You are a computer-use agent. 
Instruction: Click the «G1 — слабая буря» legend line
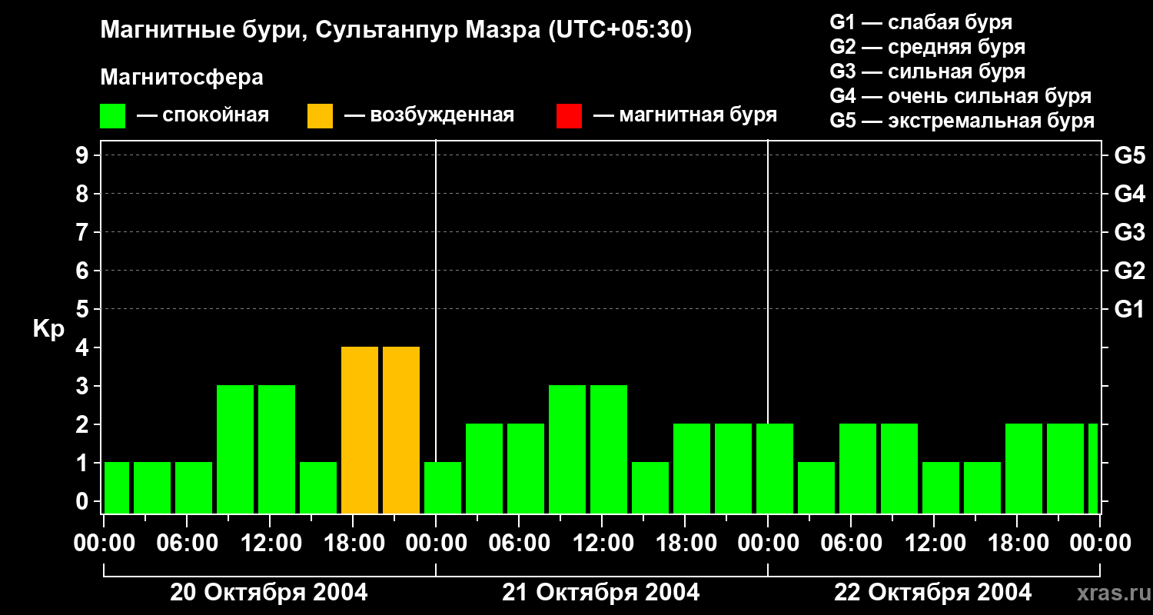pos(921,22)
